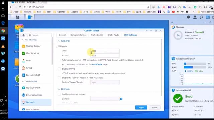Open the Certificate page link

97,64
